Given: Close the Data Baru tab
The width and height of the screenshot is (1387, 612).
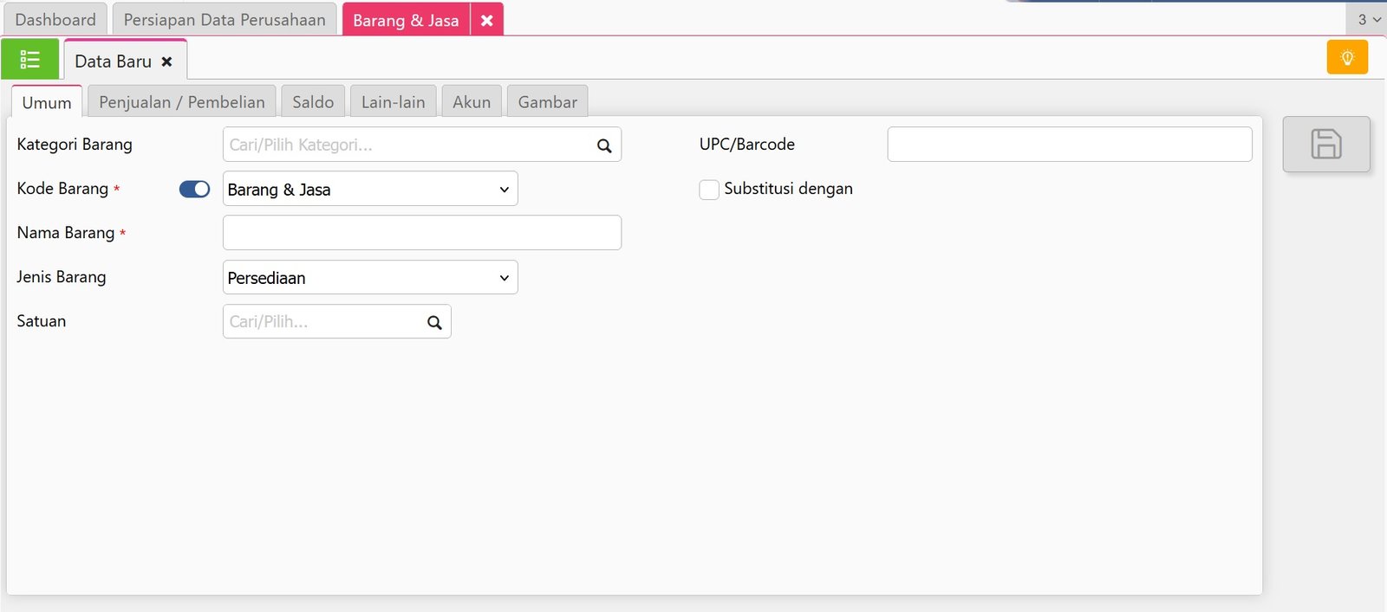Looking at the screenshot, I should (167, 61).
